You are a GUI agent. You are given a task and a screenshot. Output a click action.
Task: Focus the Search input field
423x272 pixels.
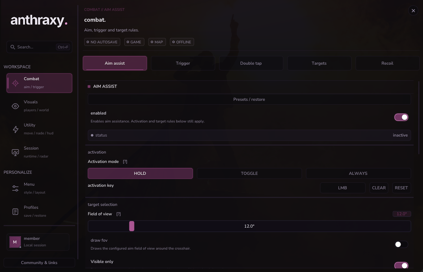(39, 47)
